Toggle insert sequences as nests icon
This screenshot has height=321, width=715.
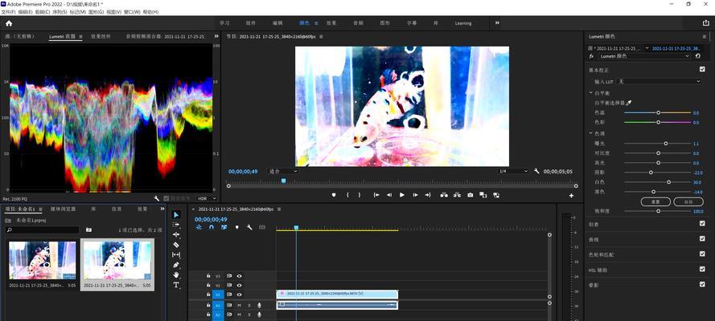click(x=199, y=227)
